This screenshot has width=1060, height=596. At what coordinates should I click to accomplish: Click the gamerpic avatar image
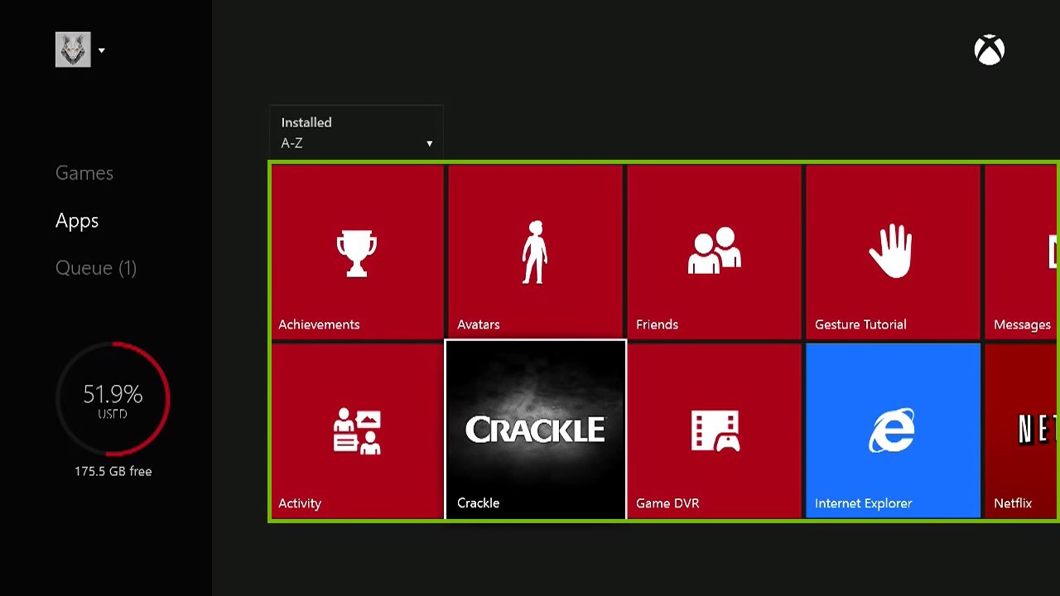[x=73, y=49]
